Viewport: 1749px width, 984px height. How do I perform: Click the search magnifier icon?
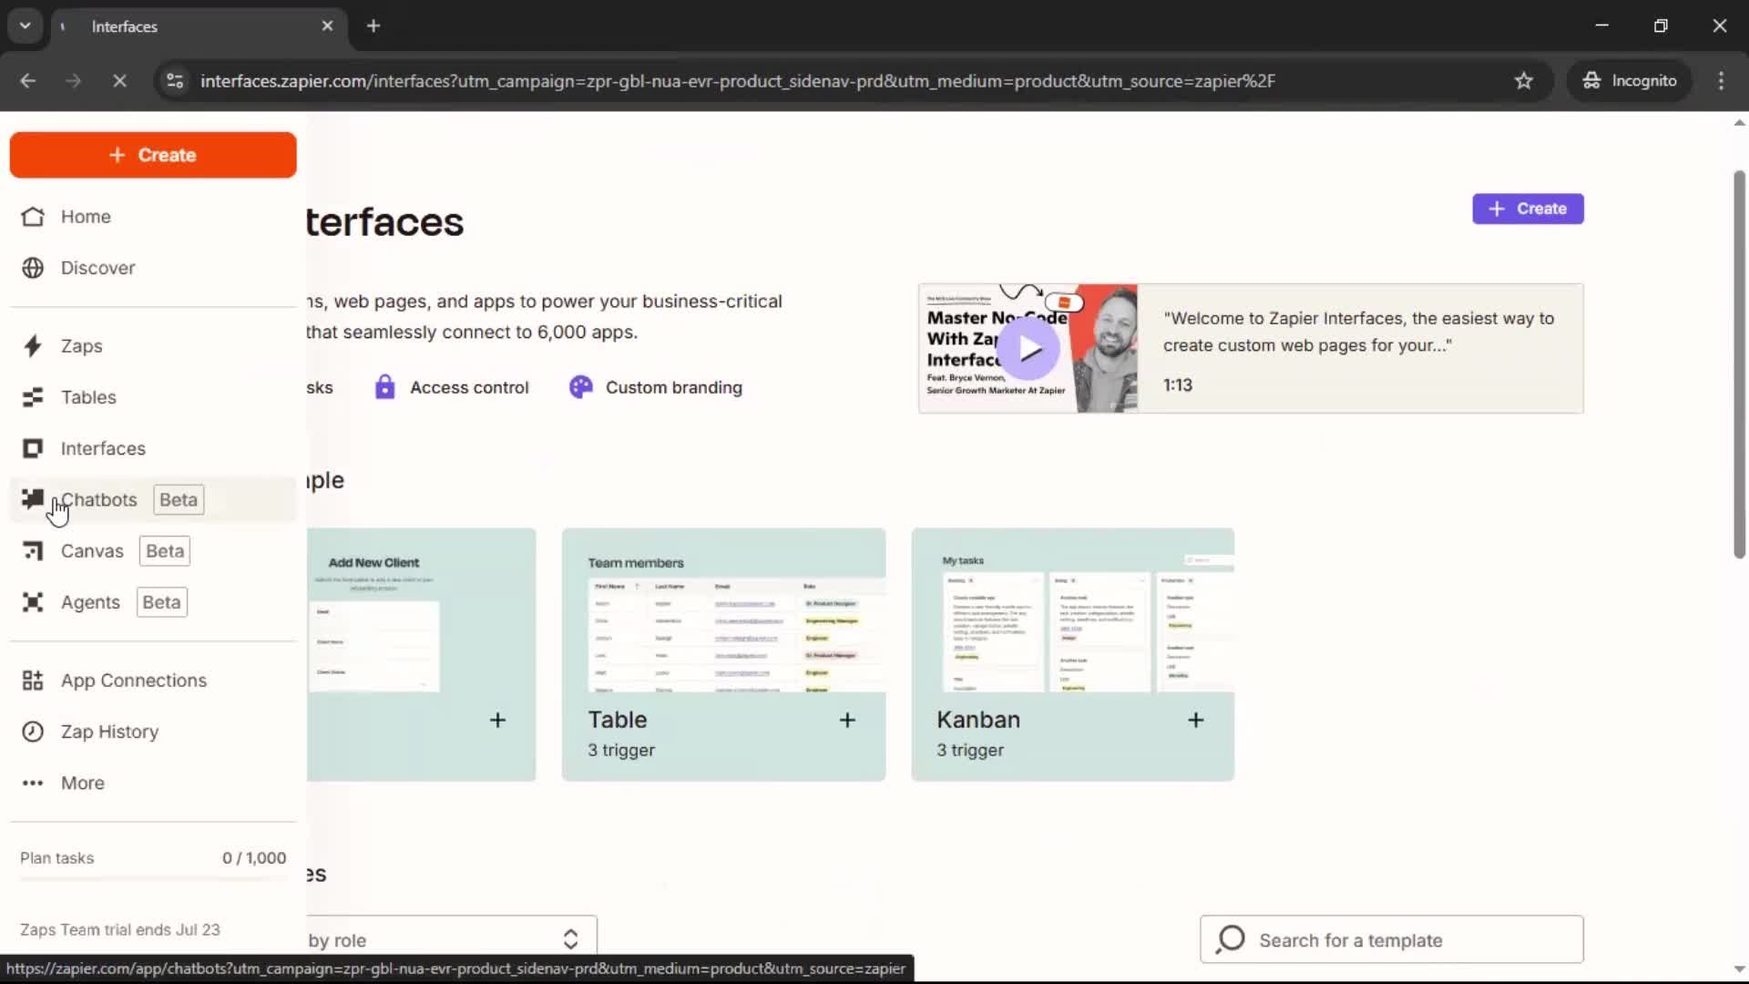click(x=1231, y=939)
